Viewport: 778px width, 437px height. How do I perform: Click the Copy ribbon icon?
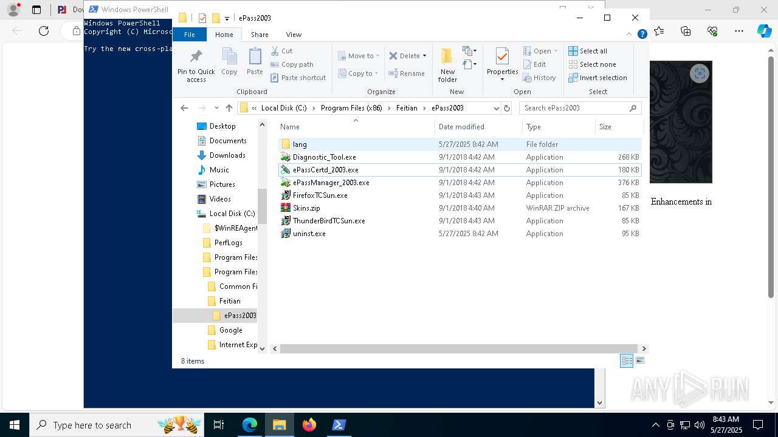[229, 56]
